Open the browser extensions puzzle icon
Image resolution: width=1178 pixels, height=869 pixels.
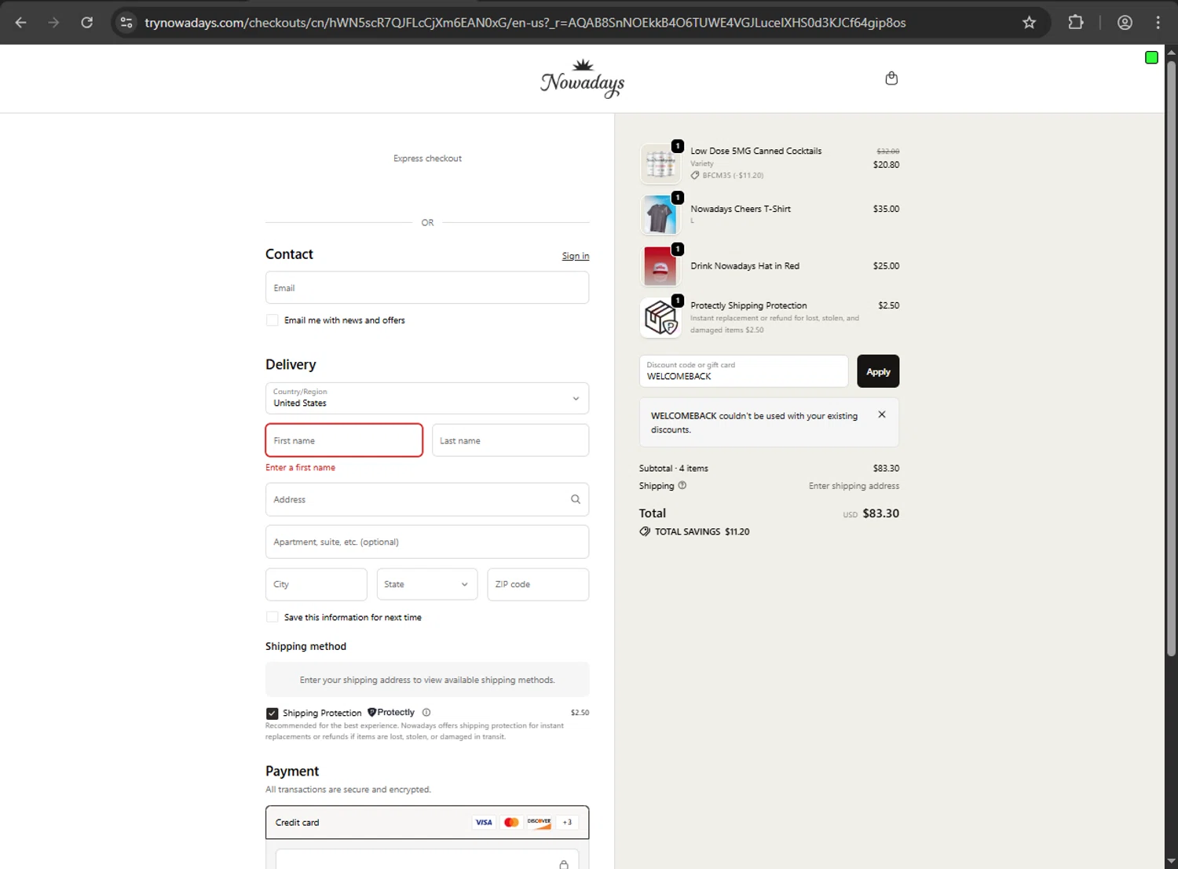pyautogui.click(x=1076, y=23)
